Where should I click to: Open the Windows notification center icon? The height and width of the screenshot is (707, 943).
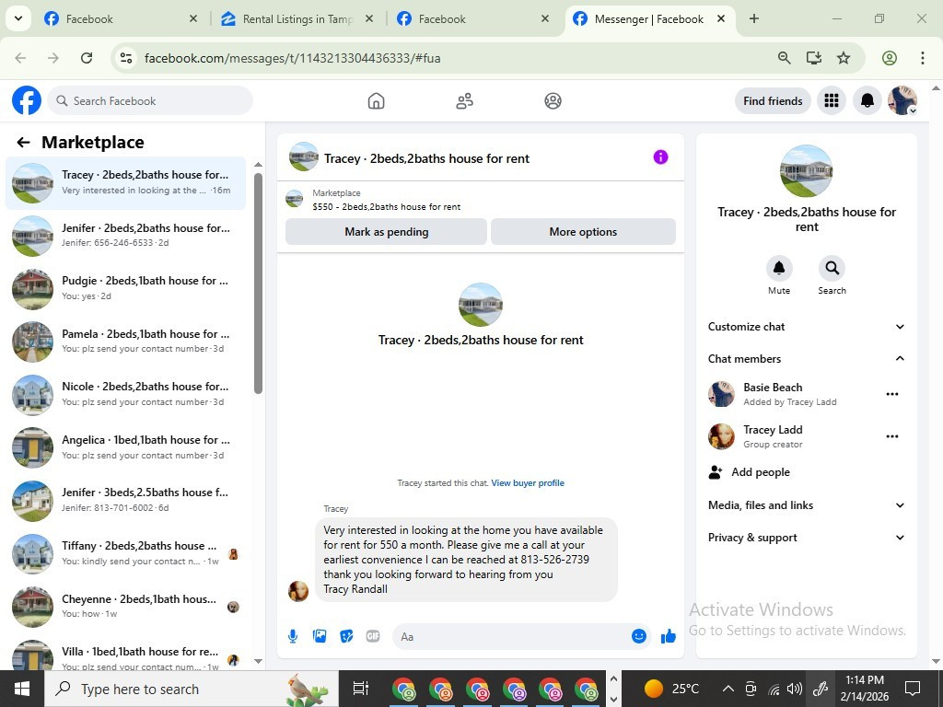[x=913, y=689]
